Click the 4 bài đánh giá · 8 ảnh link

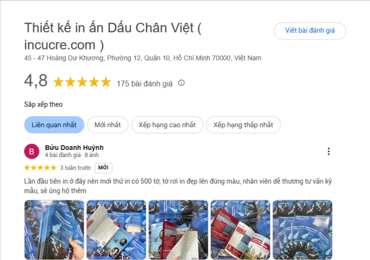[72, 155]
